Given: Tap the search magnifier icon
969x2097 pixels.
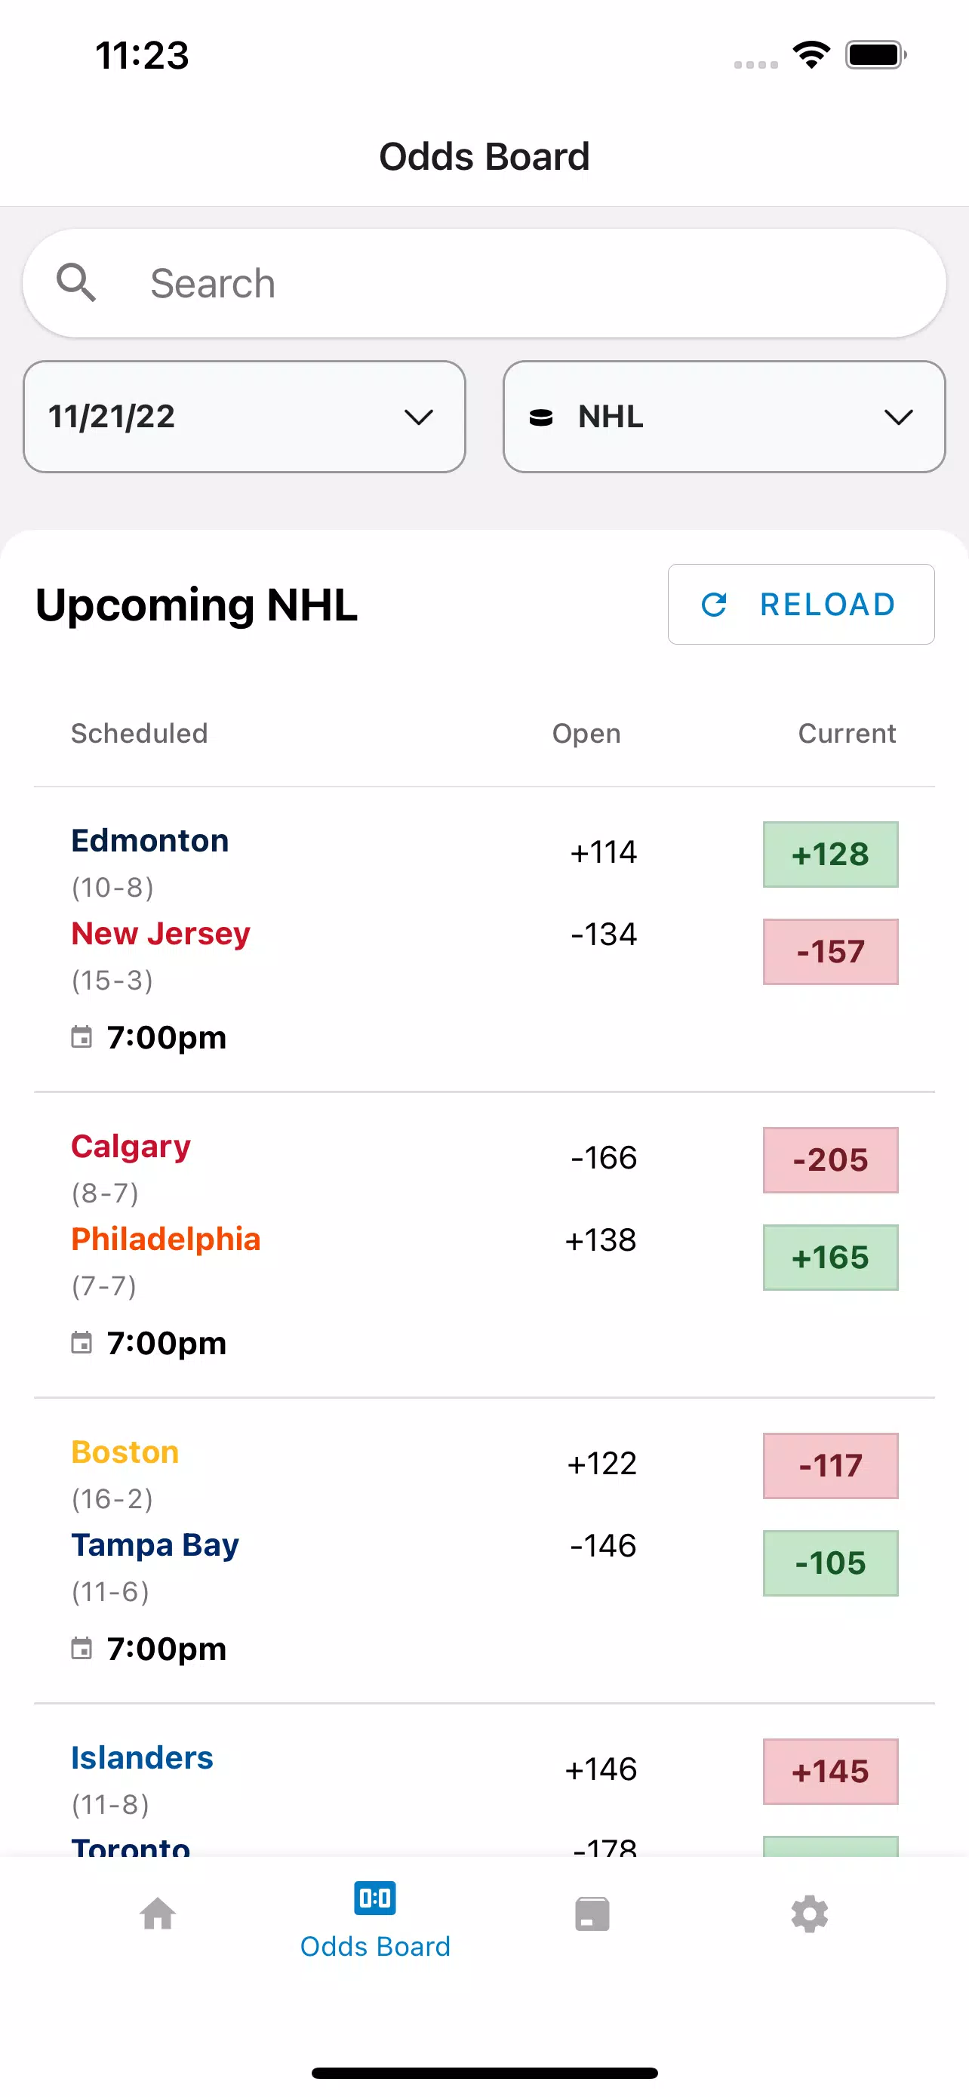Looking at the screenshot, I should pyautogui.click(x=76, y=283).
